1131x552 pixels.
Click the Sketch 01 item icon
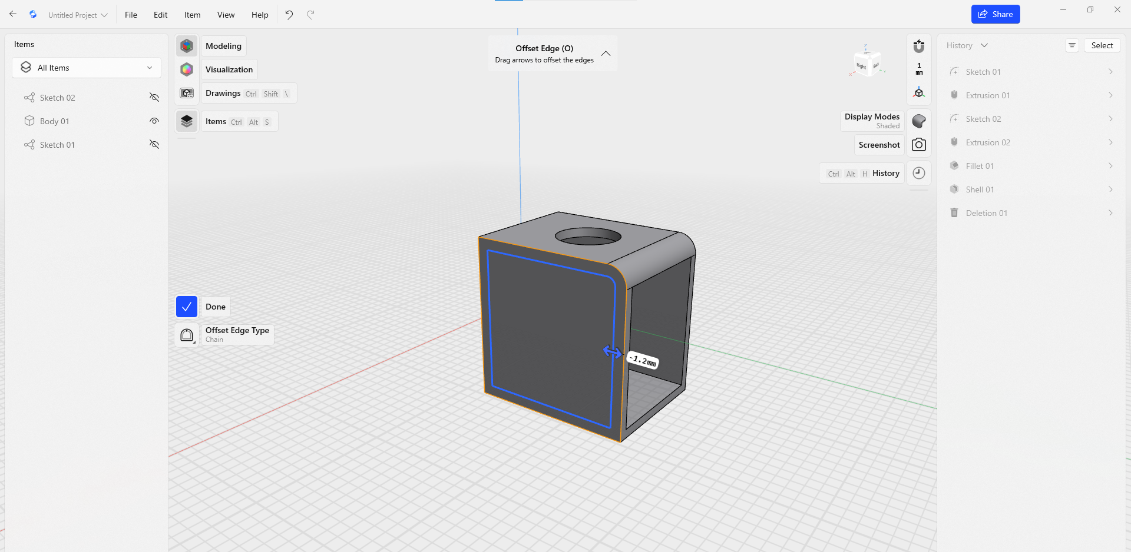click(29, 145)
